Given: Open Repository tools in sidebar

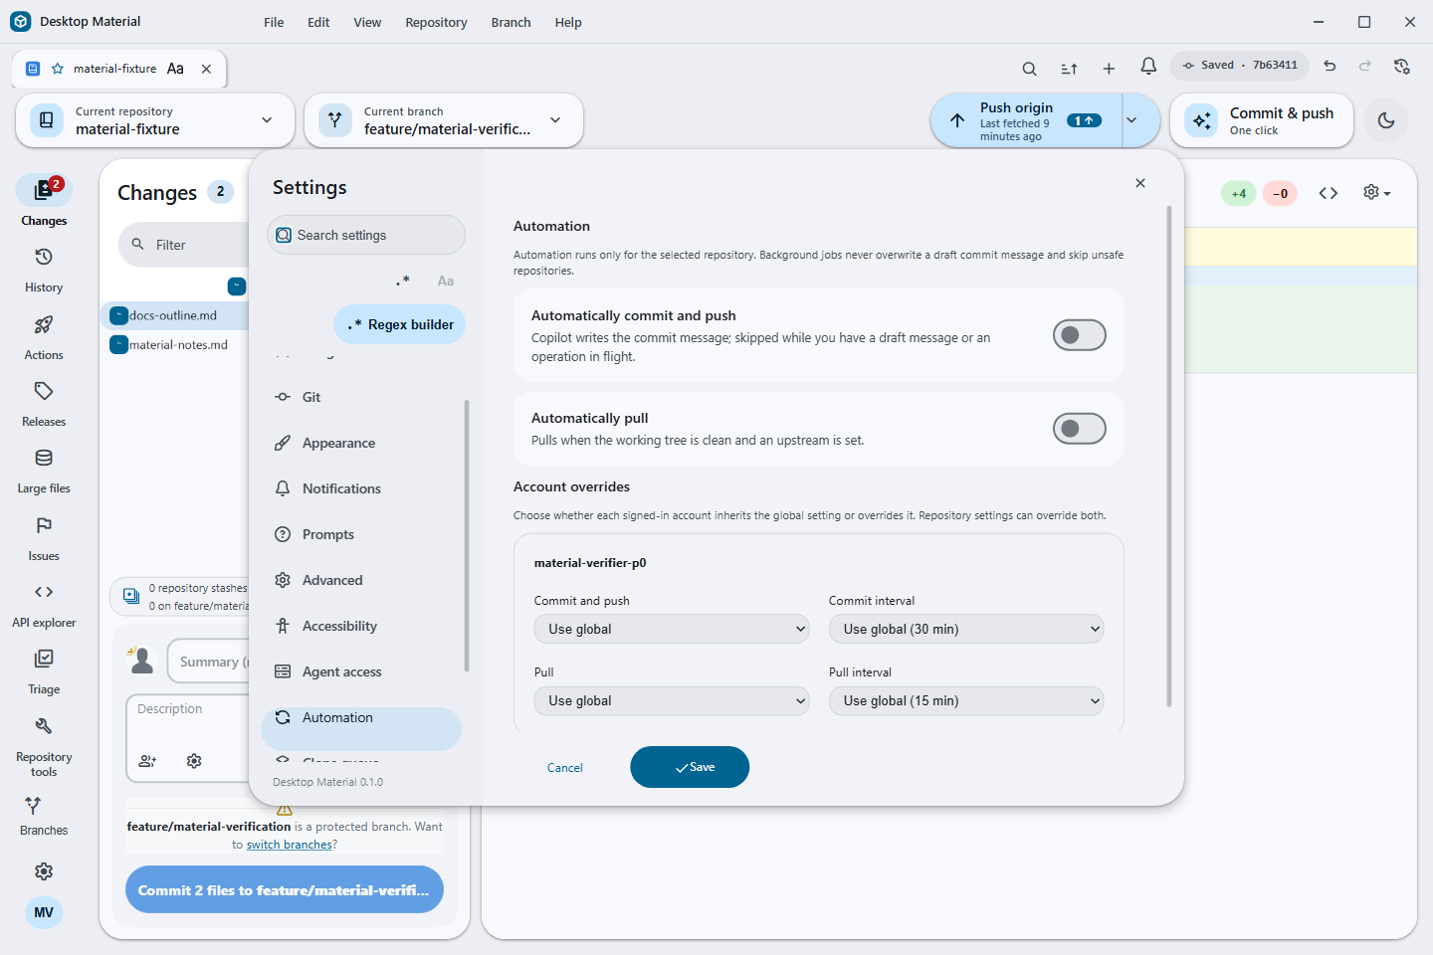Looking at the screenshot, I should tap(44, 747).
